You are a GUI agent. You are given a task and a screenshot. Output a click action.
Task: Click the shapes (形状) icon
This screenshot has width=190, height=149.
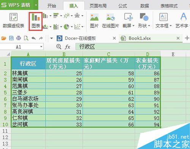pos(144,17)
